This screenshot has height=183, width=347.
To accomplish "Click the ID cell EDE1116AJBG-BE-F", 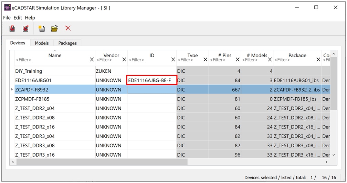I will click(151, 80).
